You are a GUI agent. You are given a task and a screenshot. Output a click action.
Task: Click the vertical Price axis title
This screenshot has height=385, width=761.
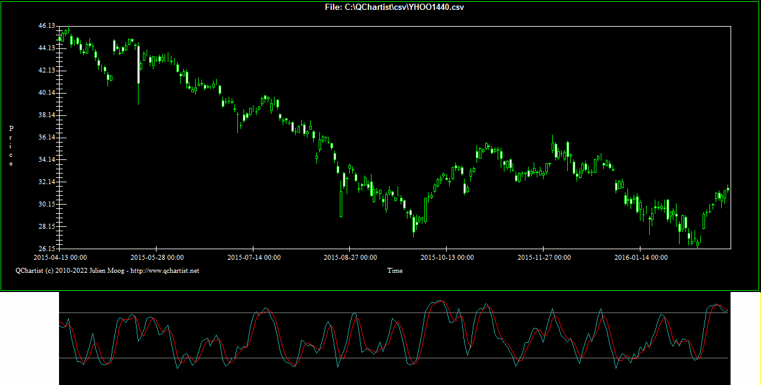point(11,146)
